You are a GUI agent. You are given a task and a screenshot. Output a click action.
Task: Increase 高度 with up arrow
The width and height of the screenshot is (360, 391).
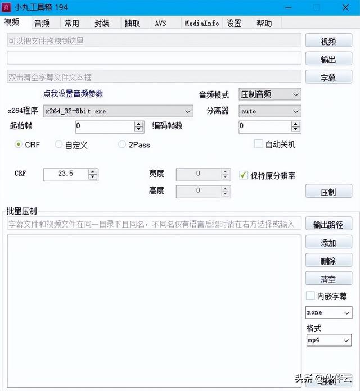point(225,189)
